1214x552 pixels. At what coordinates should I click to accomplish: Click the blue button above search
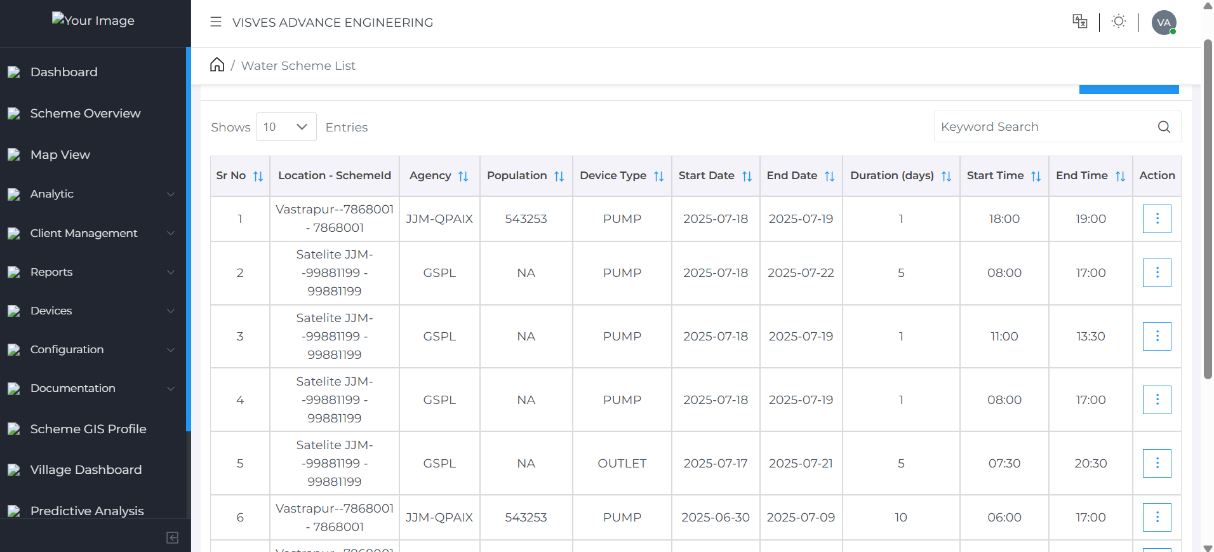pos(1128,90)
